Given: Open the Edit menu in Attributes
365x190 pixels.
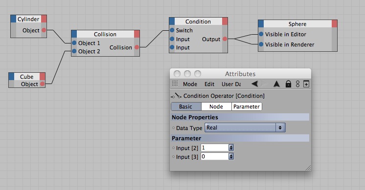Looking at the screenshot, I should (x=209, y=84).
